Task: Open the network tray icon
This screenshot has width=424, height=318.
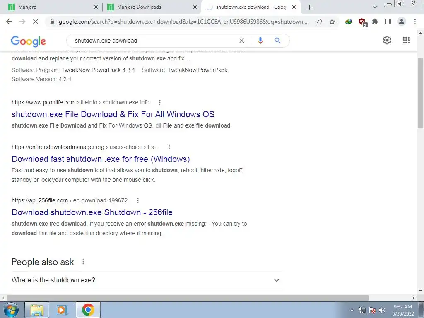Action: pyautogui.click(x=362, y=310)
